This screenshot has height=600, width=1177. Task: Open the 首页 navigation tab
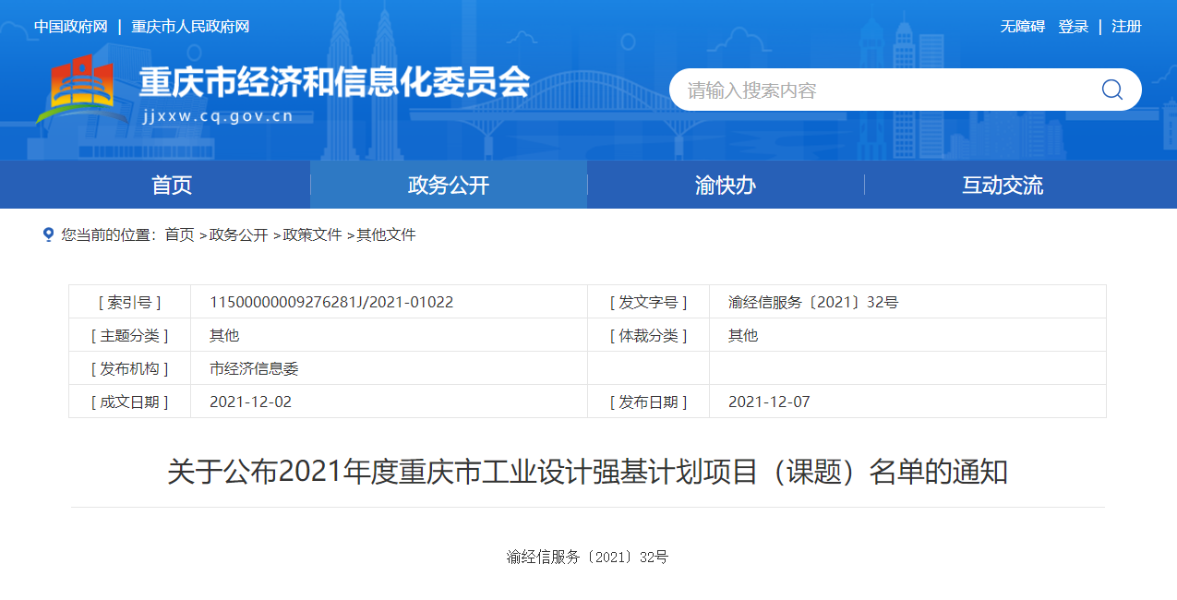(172, 185)
